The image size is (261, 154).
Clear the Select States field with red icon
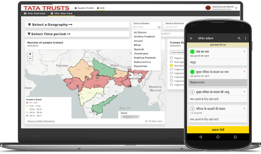point(159,27)
